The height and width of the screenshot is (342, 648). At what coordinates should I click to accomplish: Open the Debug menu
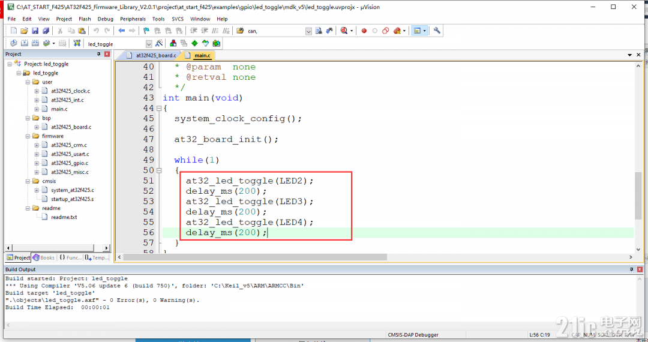click(106, 19)
